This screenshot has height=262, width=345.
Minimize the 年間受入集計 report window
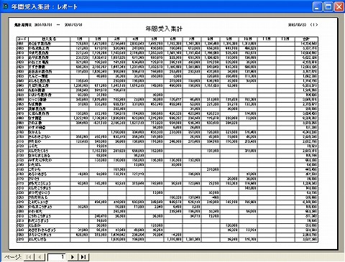click(x=317, y=6)
